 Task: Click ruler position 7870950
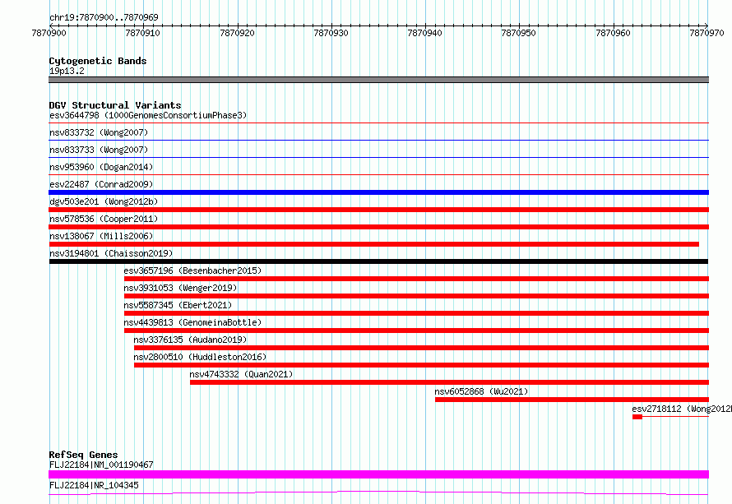click(x=519, y=33)
